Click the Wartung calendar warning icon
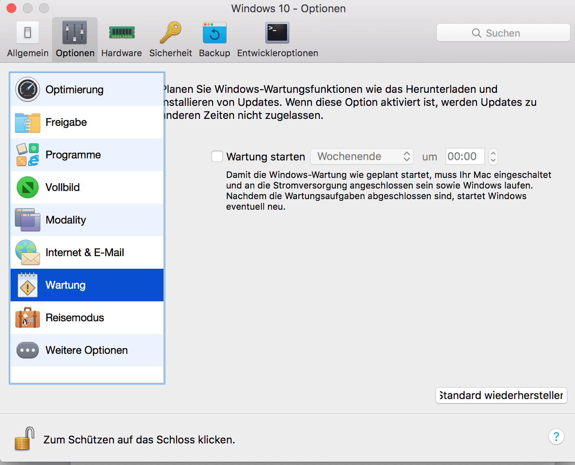Screen dimensions: 575x465 [x=28, y=285]
